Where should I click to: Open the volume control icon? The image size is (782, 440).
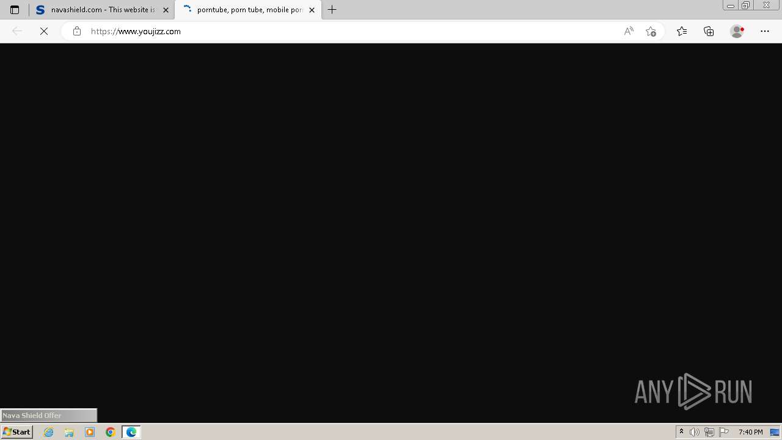(x=695, y=432)
